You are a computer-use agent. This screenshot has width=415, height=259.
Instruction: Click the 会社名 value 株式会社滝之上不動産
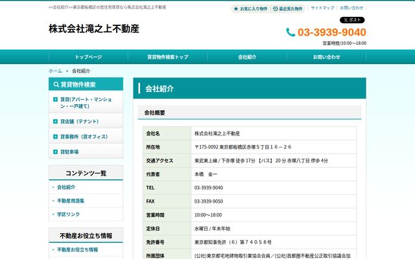[x=217, y=133]
